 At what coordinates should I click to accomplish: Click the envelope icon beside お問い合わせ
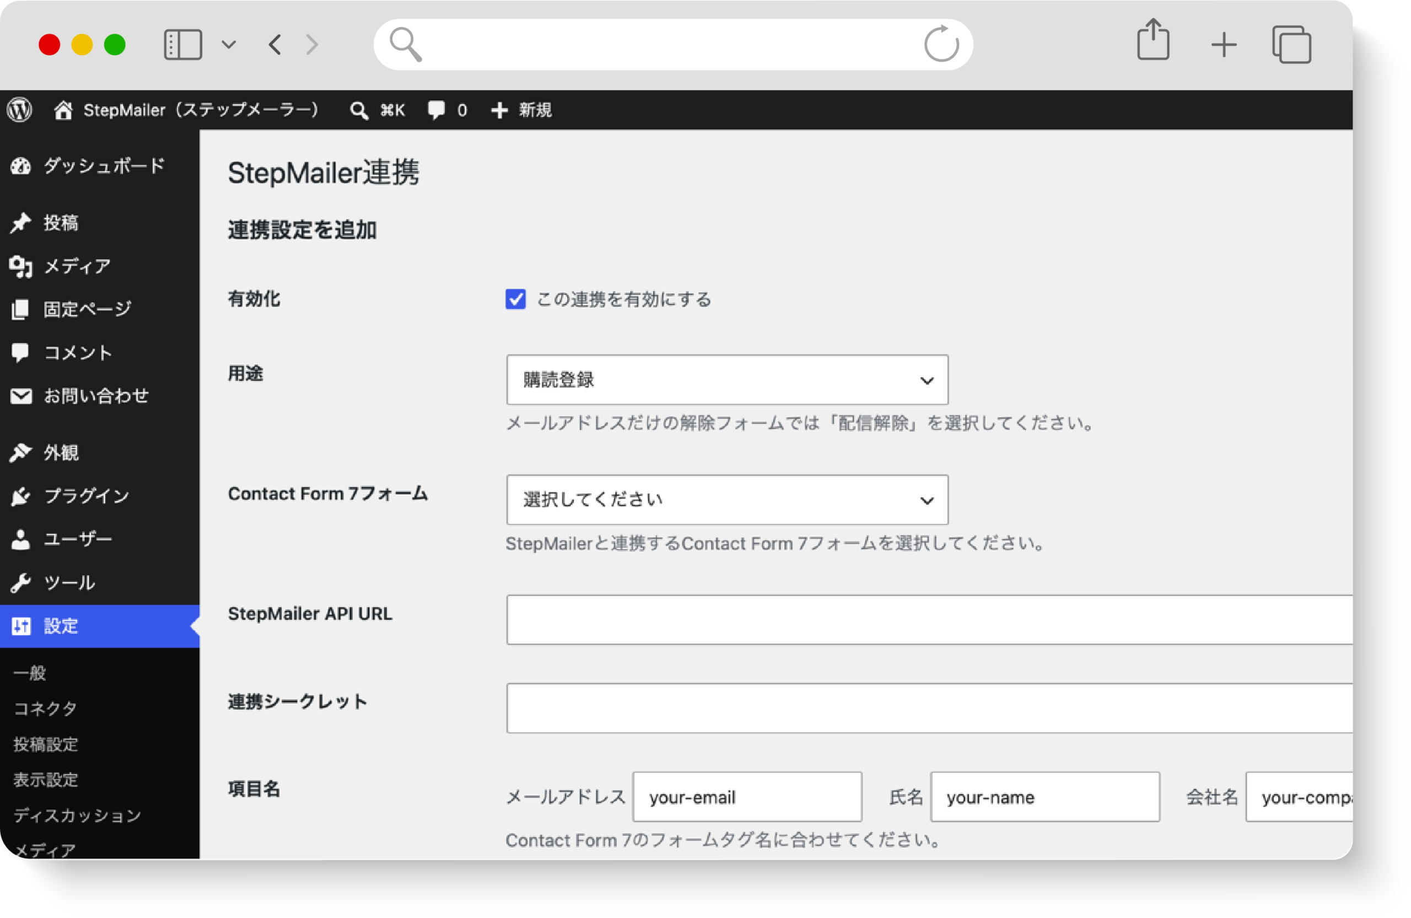pos(21,395)
